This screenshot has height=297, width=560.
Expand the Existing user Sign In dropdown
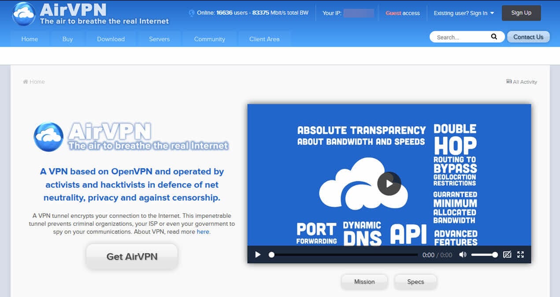click(464, 13)
